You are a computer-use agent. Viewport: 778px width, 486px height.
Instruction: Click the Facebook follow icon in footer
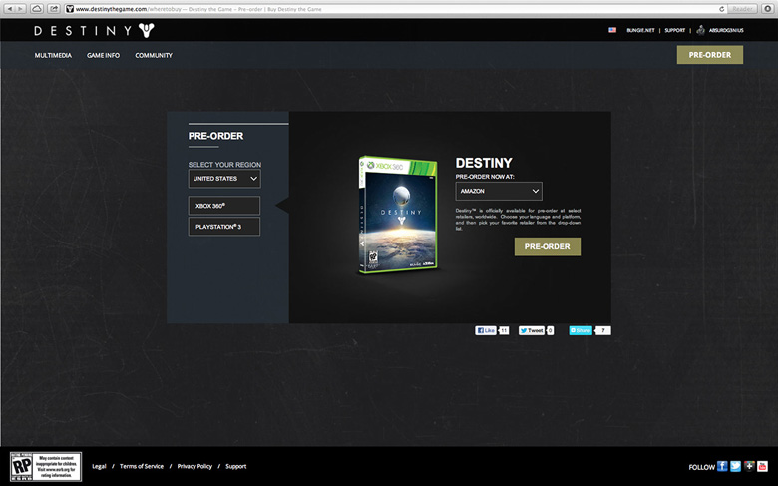(723, 466)
